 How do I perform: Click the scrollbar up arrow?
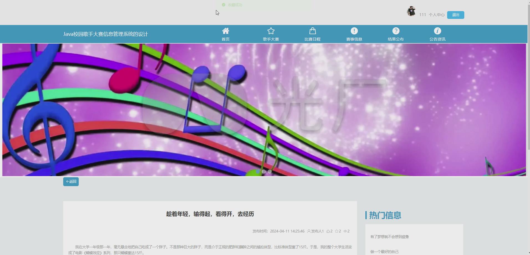point(529,2)
